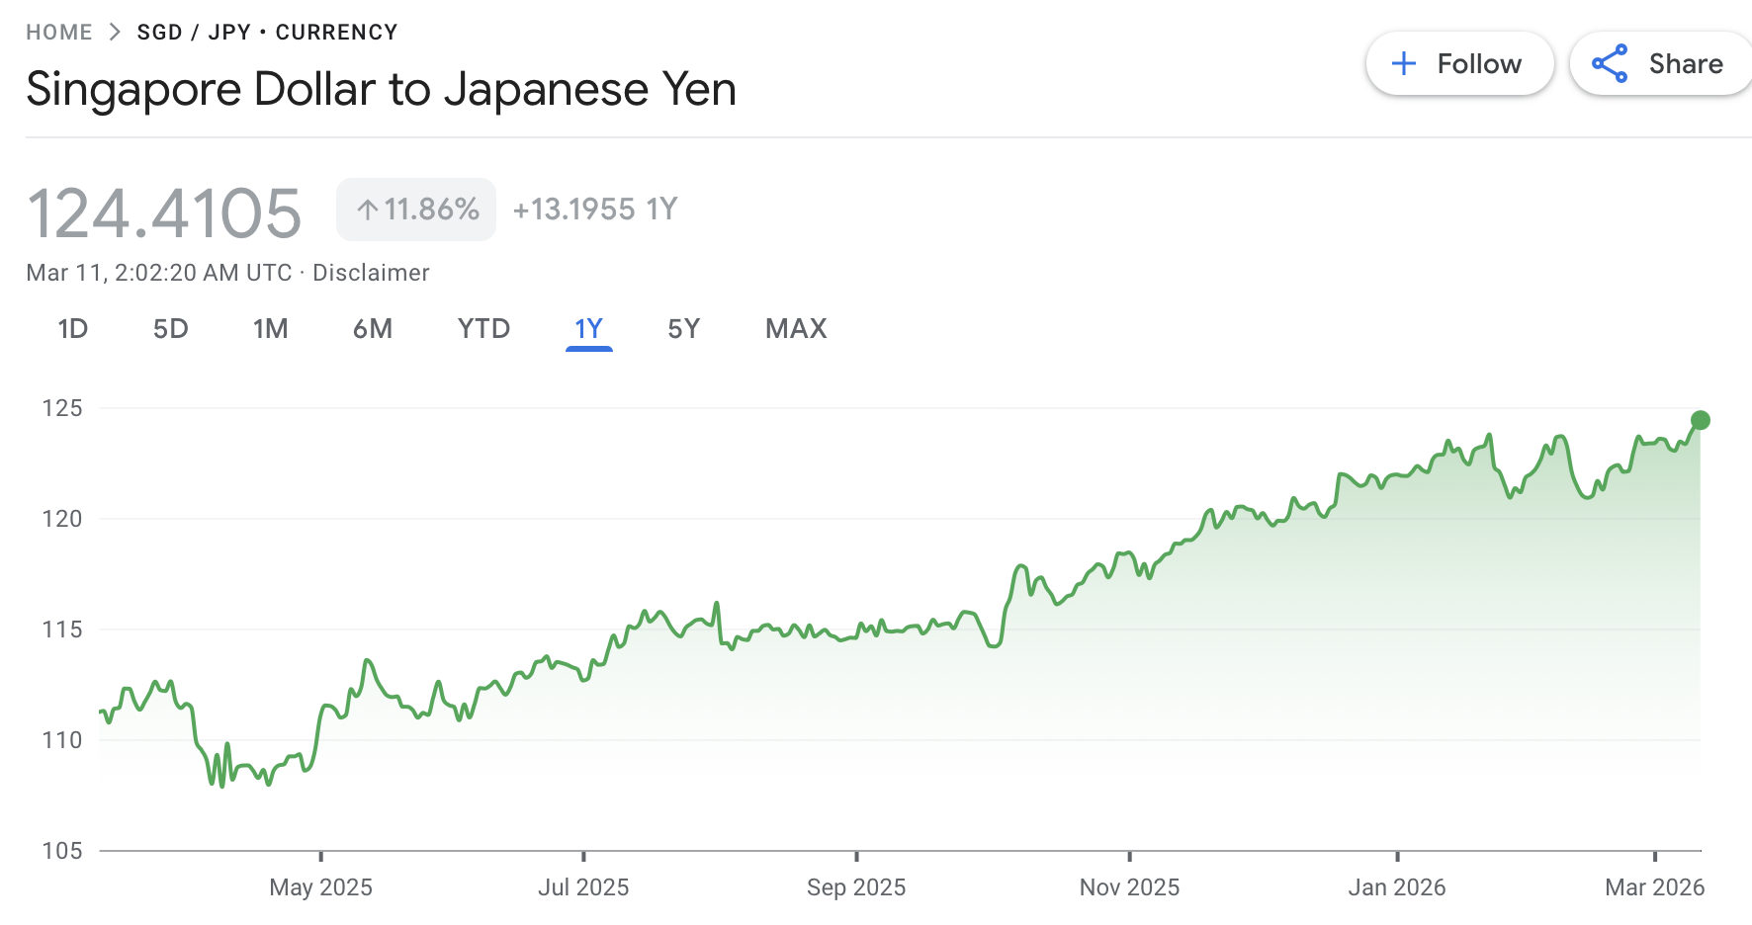Select the 5Y range tab
This screenshot has height=925, width=1752.
[682, 328]
